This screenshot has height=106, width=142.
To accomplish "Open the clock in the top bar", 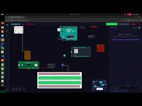I will [73, 14].
